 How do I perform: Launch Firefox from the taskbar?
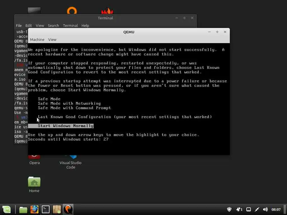coord(34,209)
